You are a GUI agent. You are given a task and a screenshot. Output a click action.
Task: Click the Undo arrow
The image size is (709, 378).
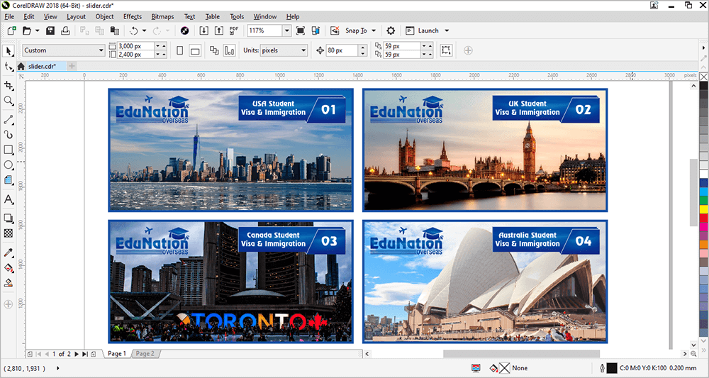134,30
